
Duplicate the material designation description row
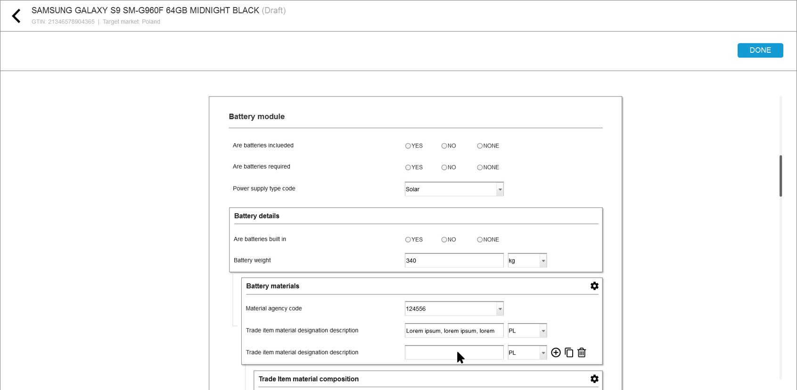click(569, 352)
